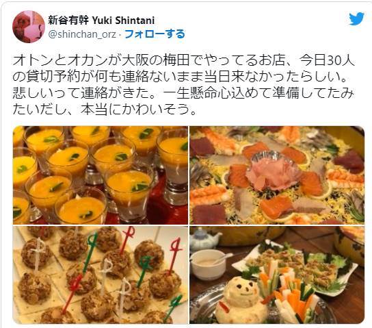This screenshot has width=372, height=328.
Task: Open Yuki Shintani's round profile avatar
Action: click(29, 27)
